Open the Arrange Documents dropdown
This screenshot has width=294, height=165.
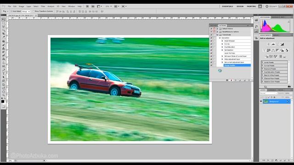[117, 6]
